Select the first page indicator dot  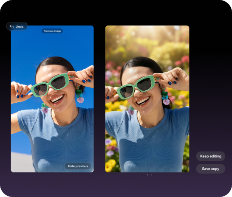[x=148, y=175]
